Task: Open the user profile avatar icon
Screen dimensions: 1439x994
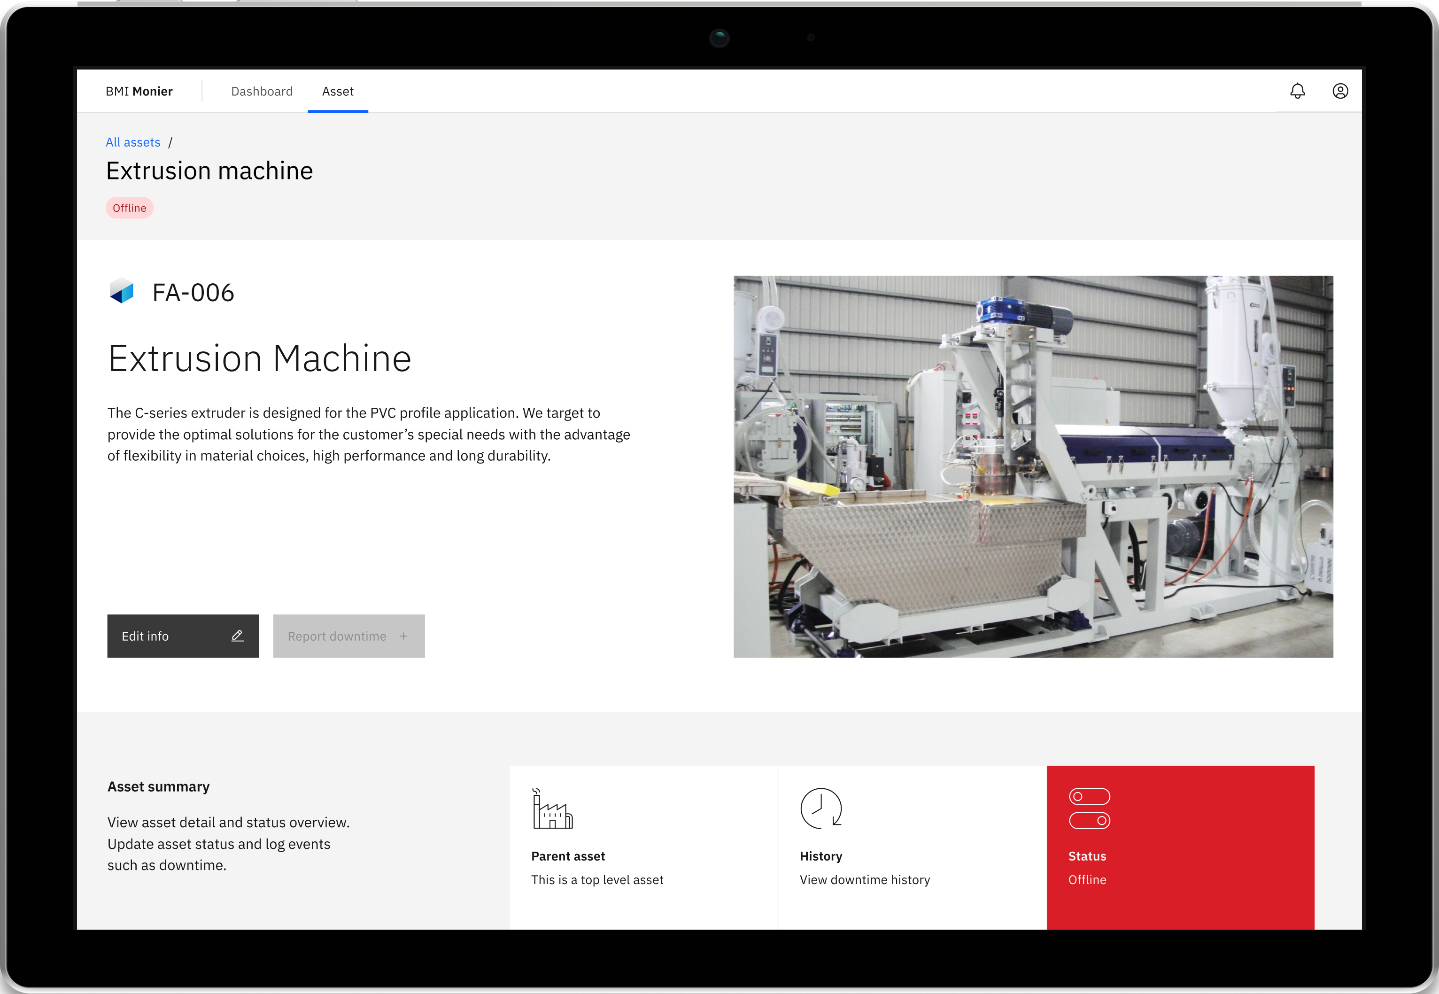Action: tap(1340, 91)
